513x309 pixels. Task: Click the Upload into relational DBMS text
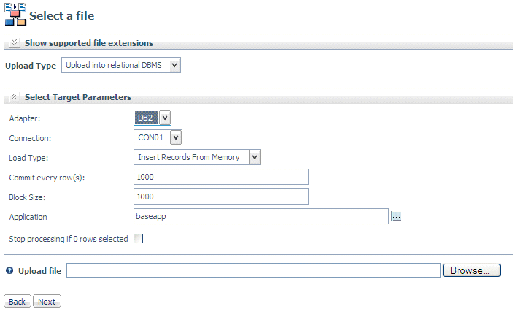[114, 65]
